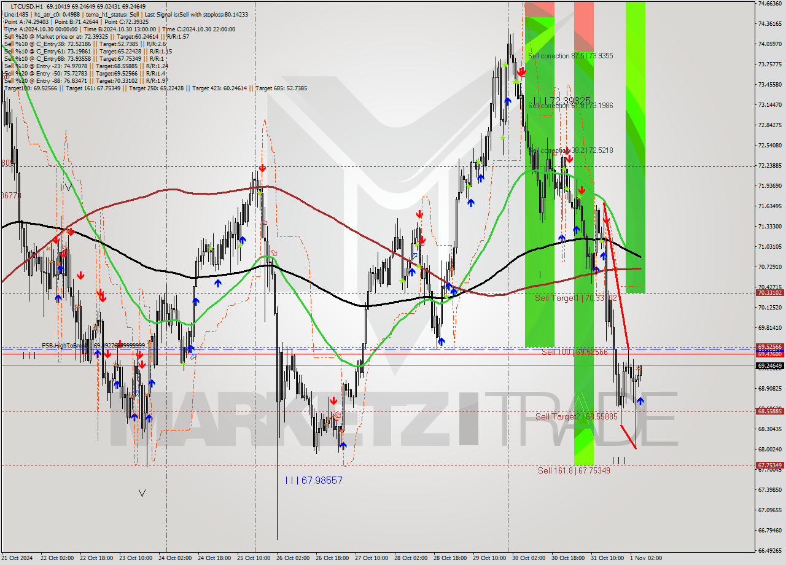This screenshot has width=786, height=565.
Task: Click the 69.42600 red price tag on axis
Action: [770, 354]
